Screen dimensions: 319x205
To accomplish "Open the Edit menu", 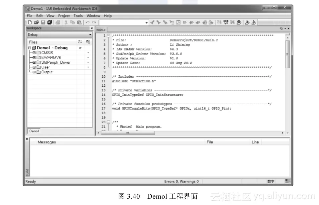I will pyautogui.click(x=40, y=16).
